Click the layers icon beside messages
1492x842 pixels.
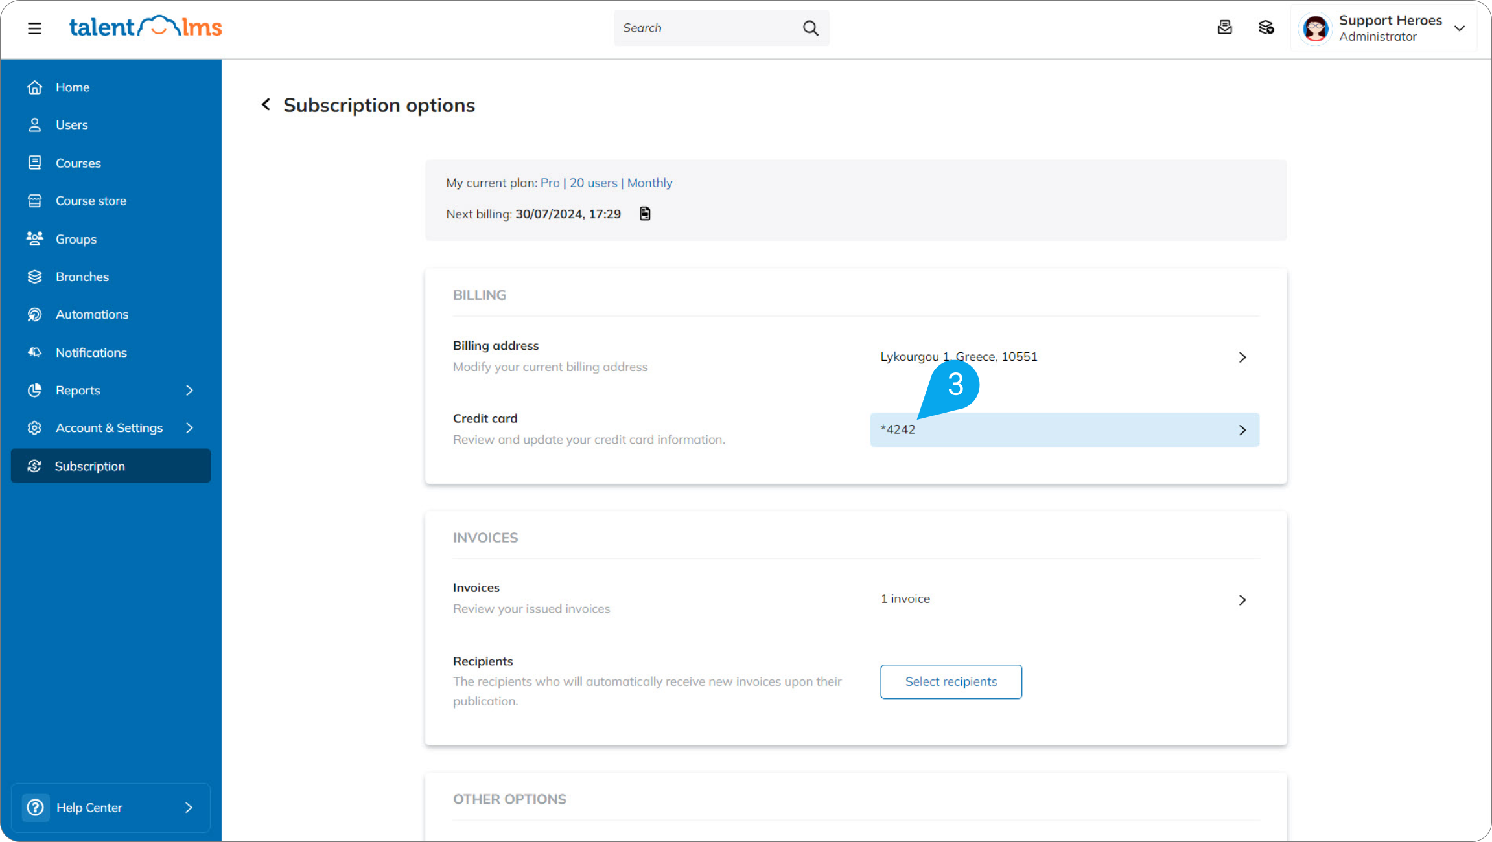pos(1266,28)
